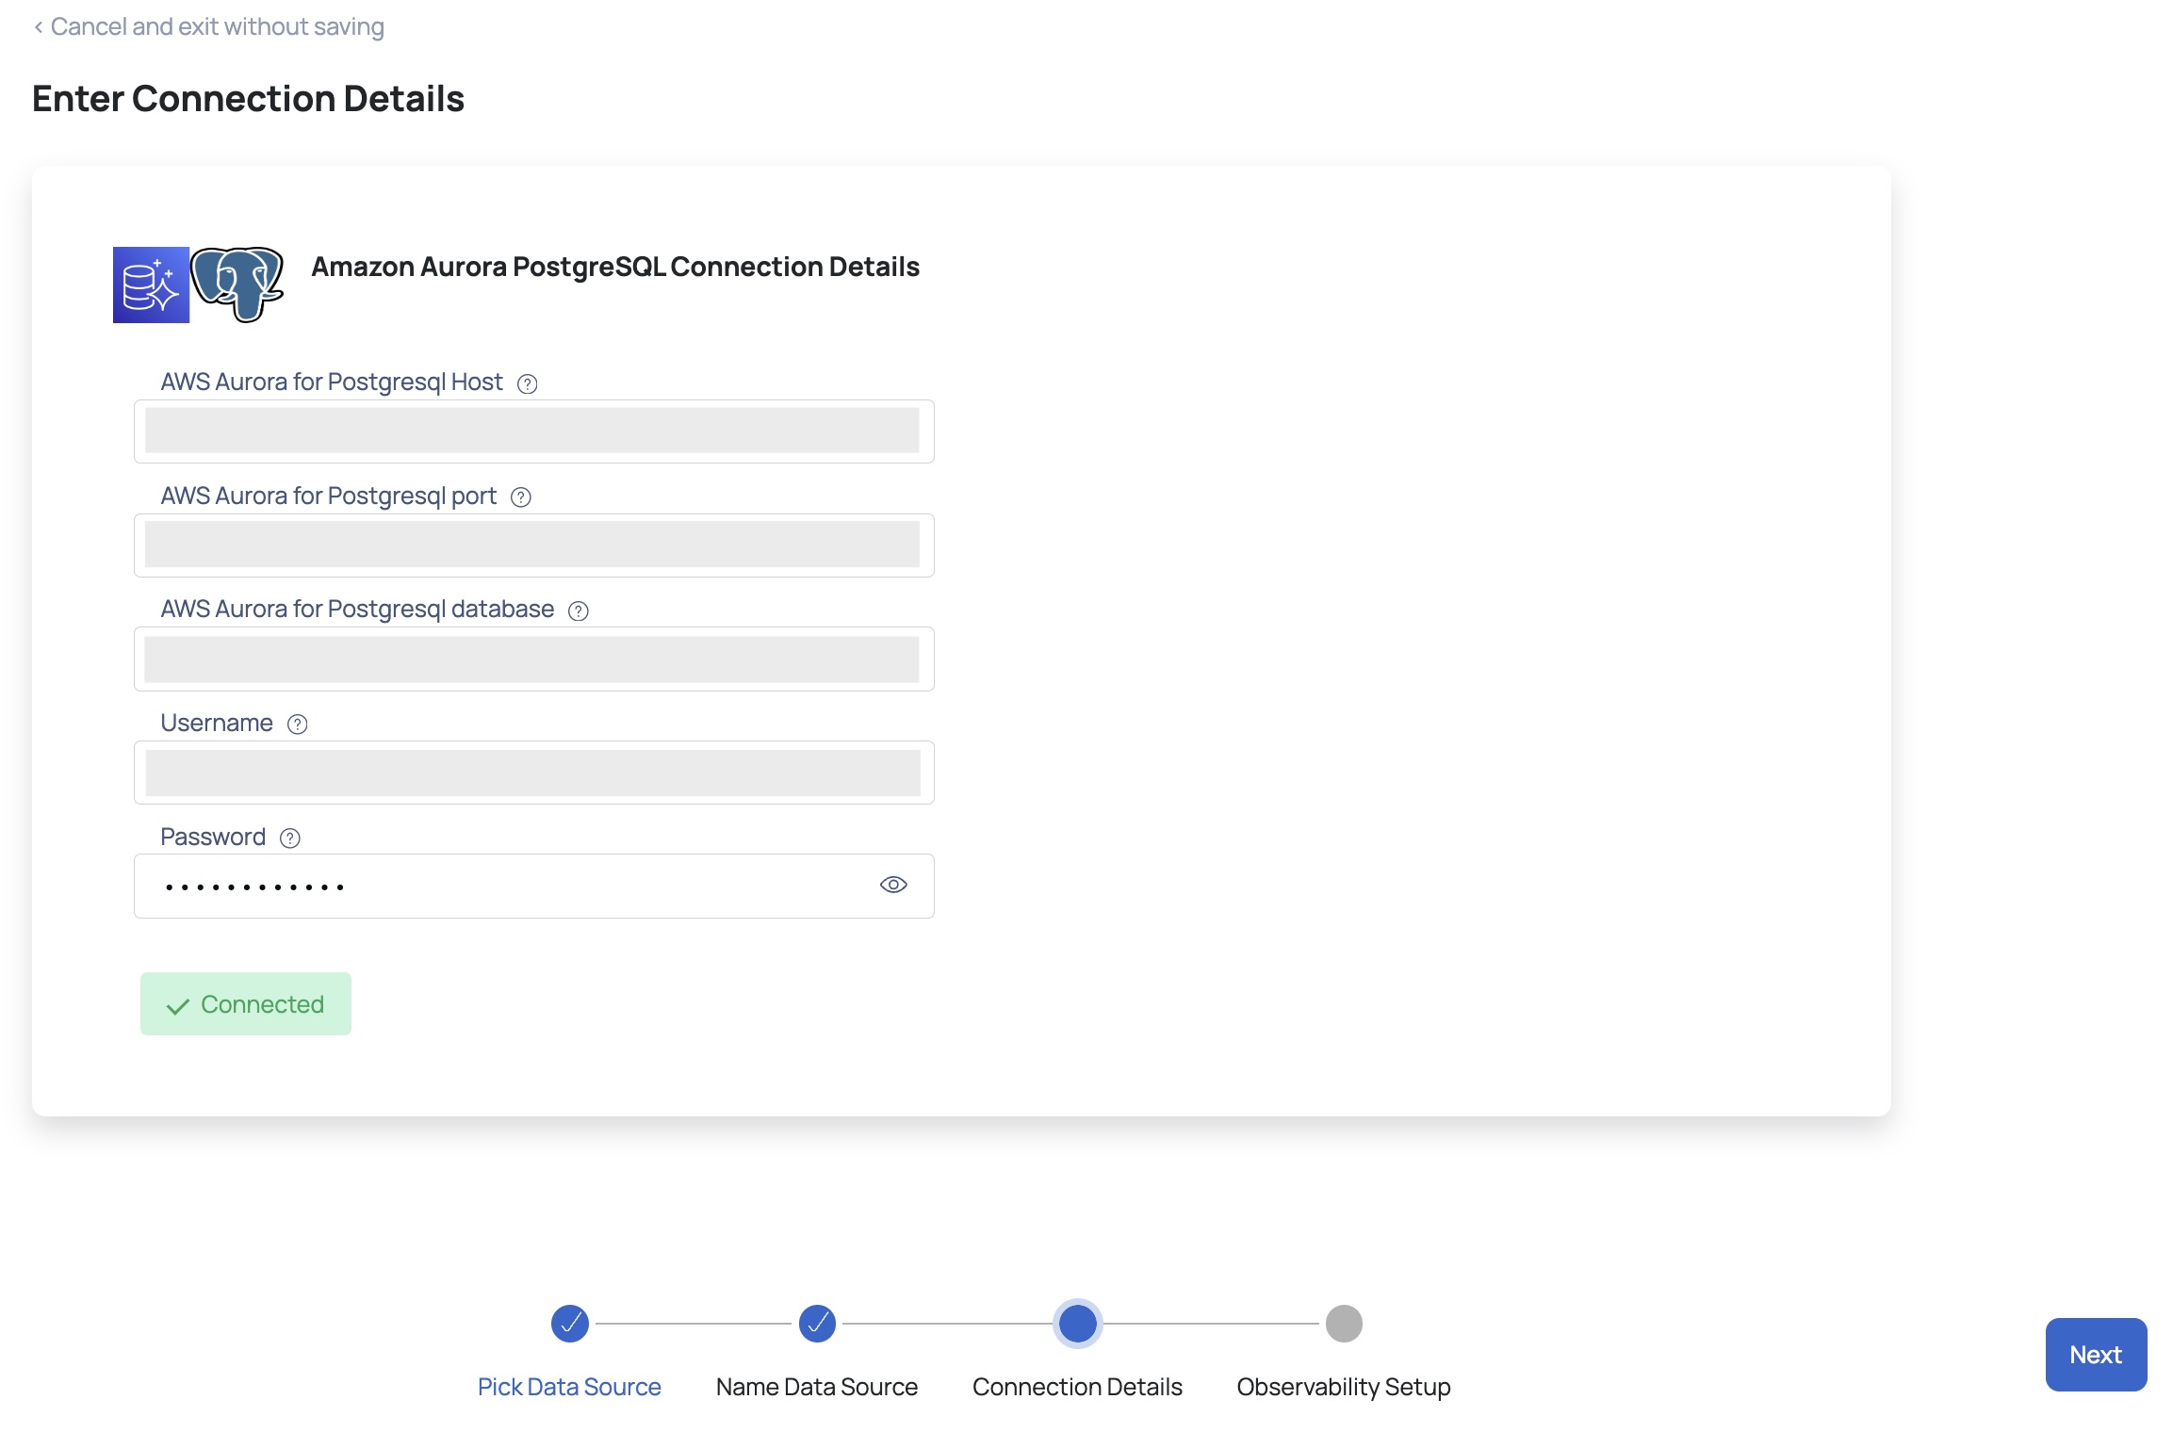Viewport: 2173px width, 1432px height.
Task: Click Cancel and exit without saving link
Action: (x=208, y=26)
